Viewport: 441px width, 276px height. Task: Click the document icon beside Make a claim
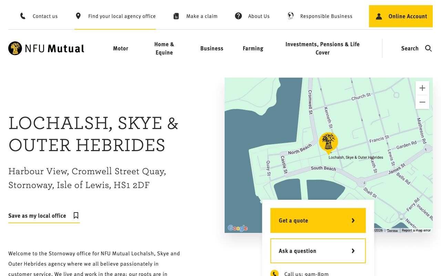tap(176, 16)
